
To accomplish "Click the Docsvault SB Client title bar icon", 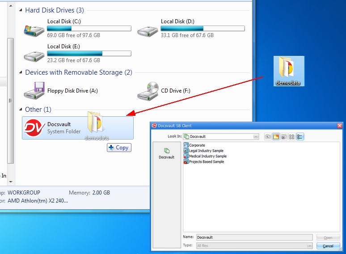I will click(154, 126).
